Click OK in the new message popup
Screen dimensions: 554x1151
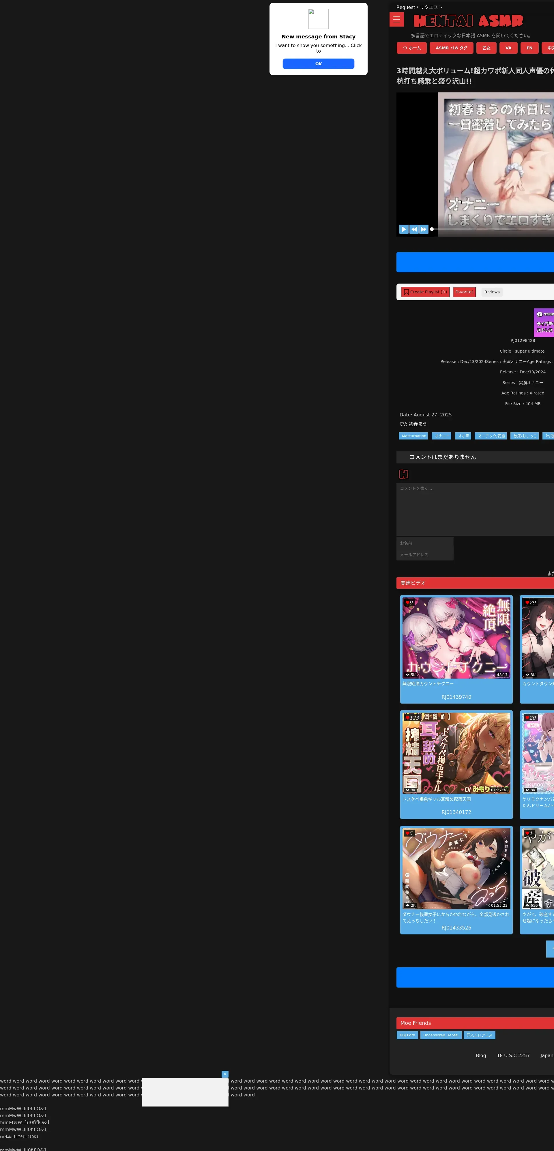tap(318, 64)
